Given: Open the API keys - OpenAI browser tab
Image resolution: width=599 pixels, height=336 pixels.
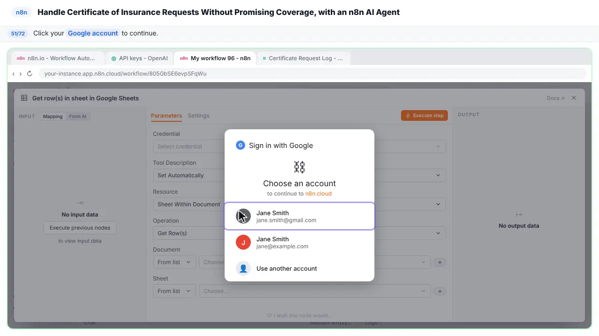Looking at the screenshot, I should click(139, 58).
